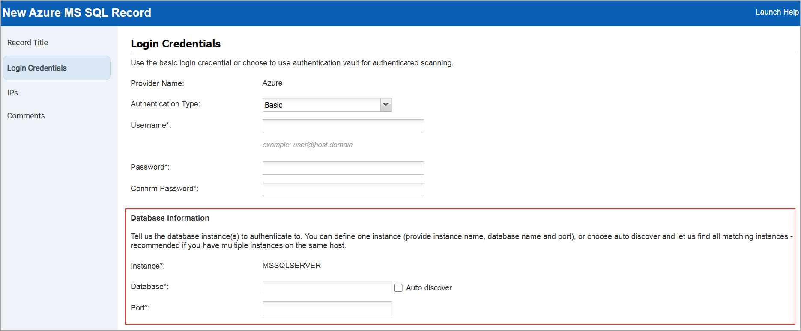The image size is (801, 331).
Task: Switch to the IPs section
Action: coord(12,93)
